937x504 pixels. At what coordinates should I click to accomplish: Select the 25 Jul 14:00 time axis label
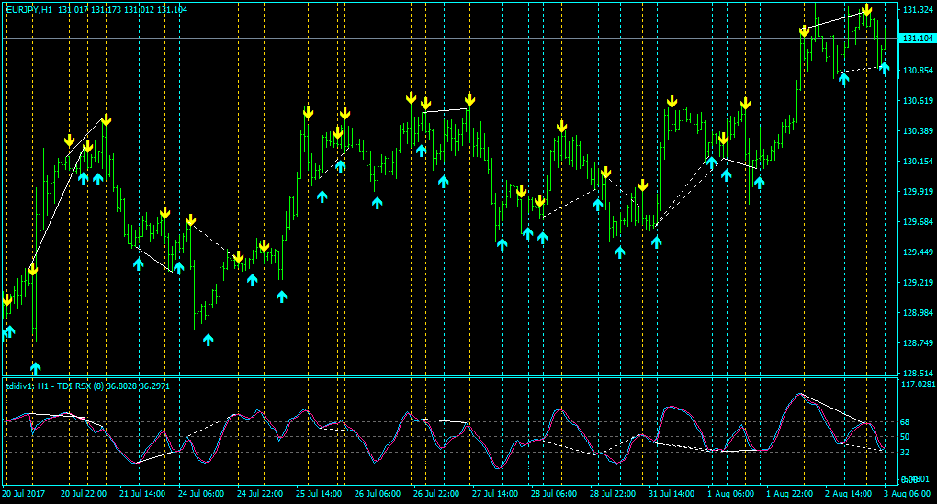[319, 494]
